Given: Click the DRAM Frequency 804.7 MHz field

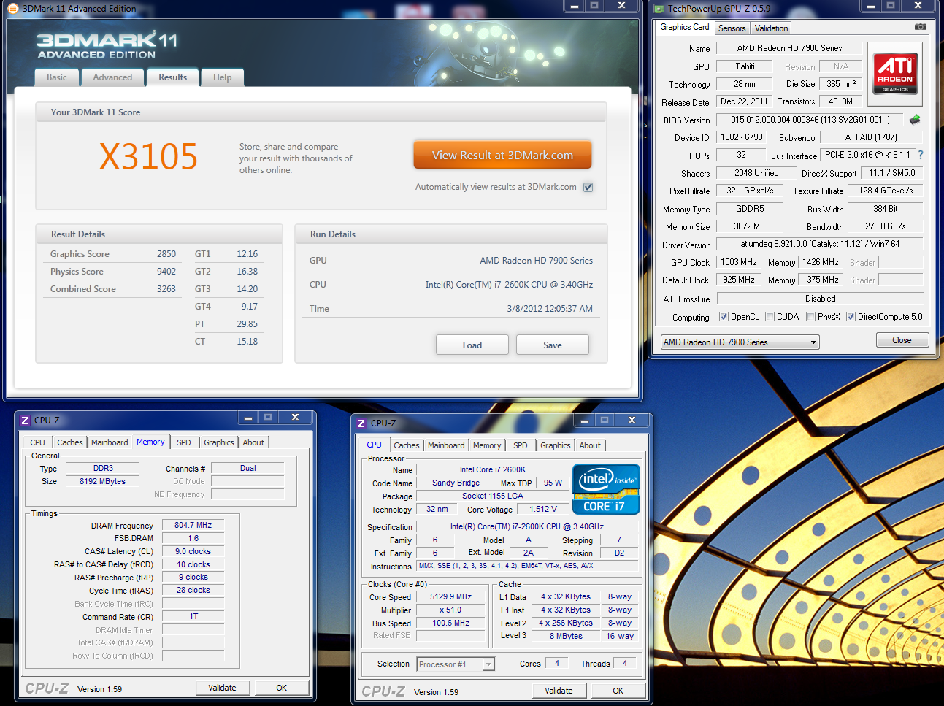Looking at the screenshot, I should click(193, 525).
